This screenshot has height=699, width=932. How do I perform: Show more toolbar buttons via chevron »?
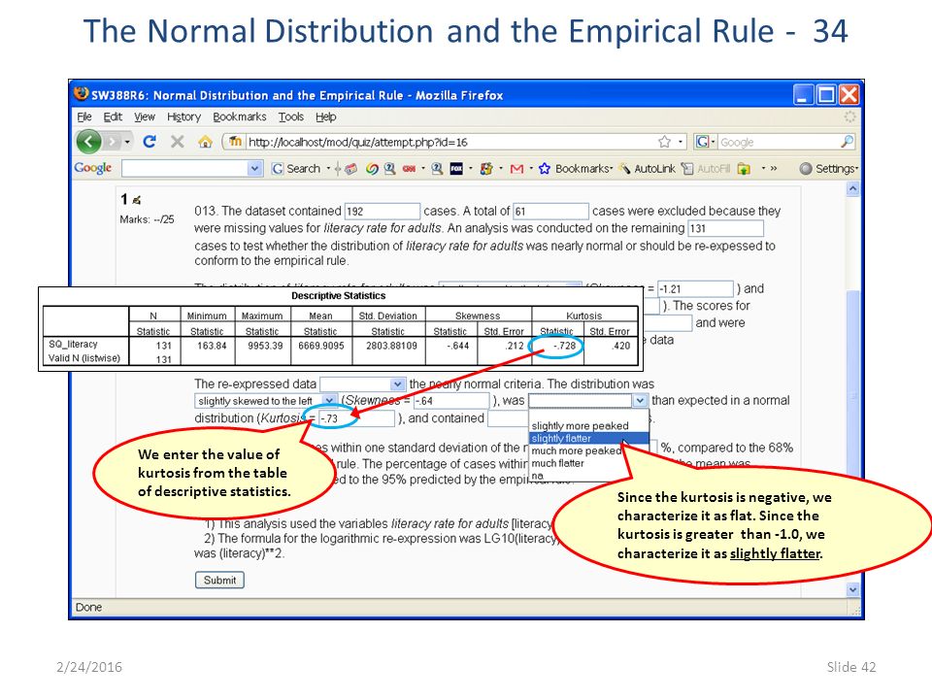(774, 169)
